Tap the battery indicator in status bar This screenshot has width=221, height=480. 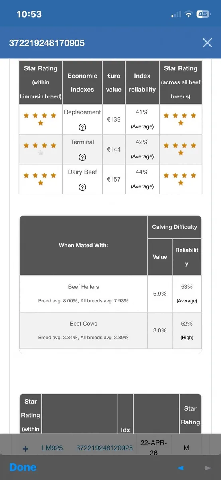pos(203,14)
